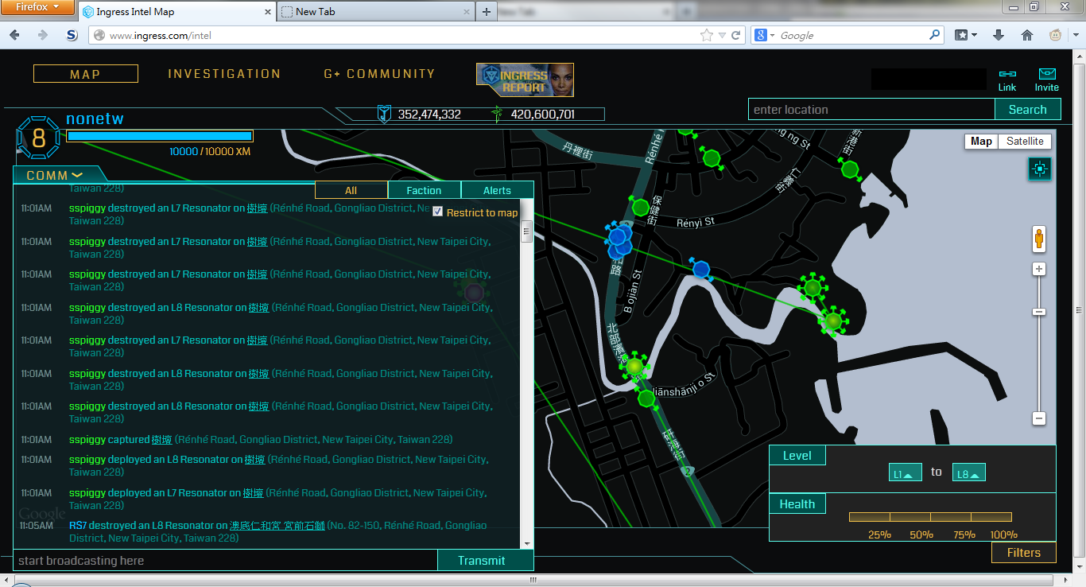
Task: Bookmark this page with the star icon
Action: pyautogui.click(x=706, y=35)
